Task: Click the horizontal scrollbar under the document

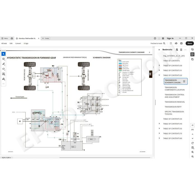Action: (105, 158)
